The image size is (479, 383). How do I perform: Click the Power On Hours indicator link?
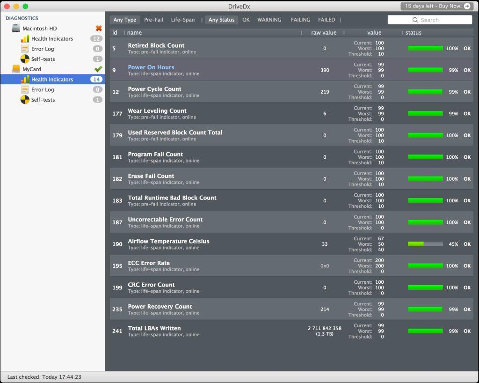(x=151, y=67)
